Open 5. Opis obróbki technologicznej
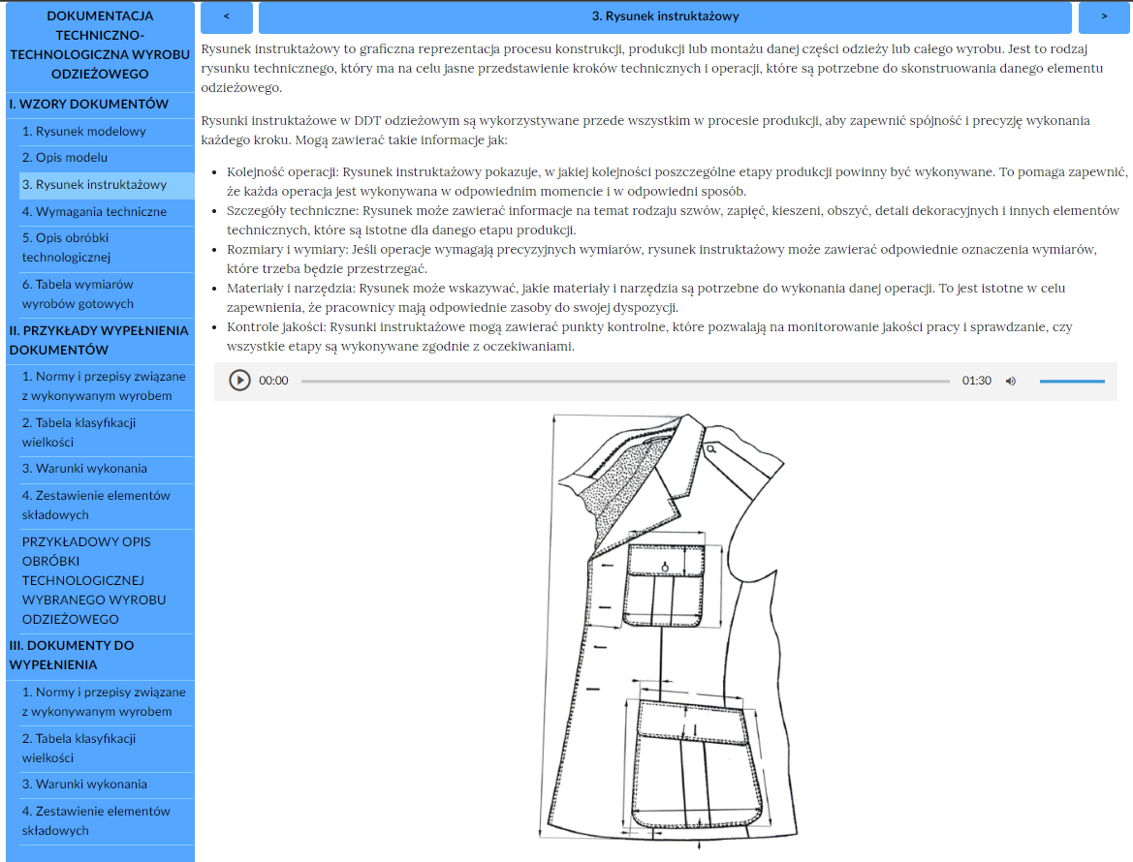Viewport: 1133px width, 862px height. click(x=66, y=247)
